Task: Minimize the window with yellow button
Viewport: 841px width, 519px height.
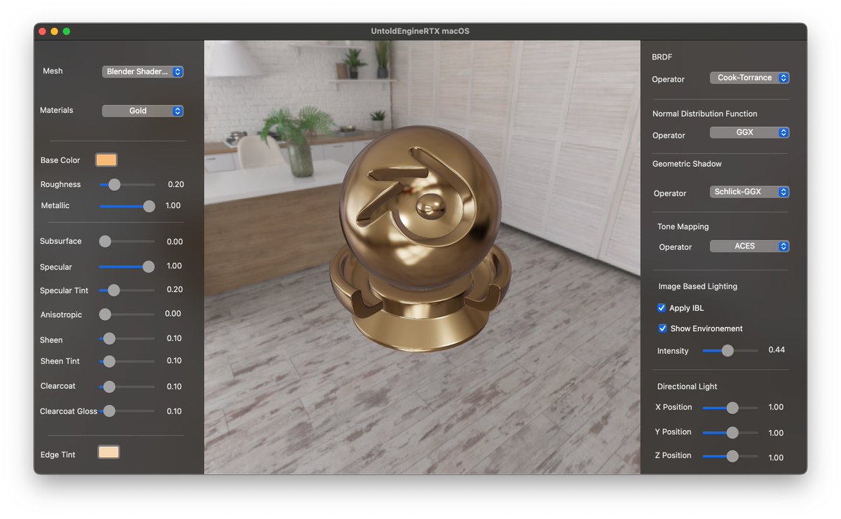Action: coord(55,32)
